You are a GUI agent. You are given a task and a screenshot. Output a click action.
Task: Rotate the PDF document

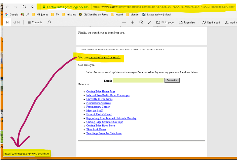[141, 22]
